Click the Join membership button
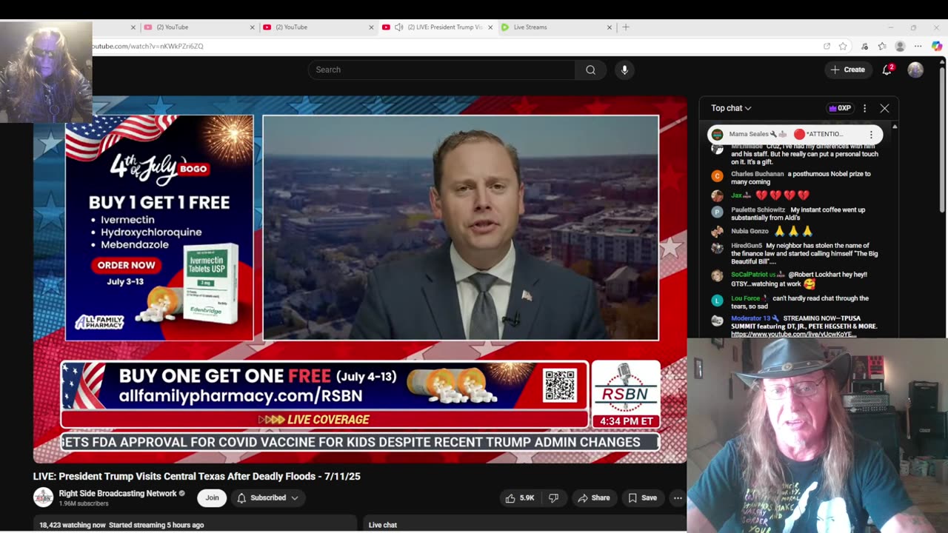The height and width of the screenshot is (533, 948). click(x=212, y=498)
